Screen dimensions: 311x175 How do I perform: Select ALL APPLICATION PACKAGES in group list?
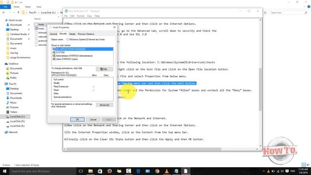[82, 49]
